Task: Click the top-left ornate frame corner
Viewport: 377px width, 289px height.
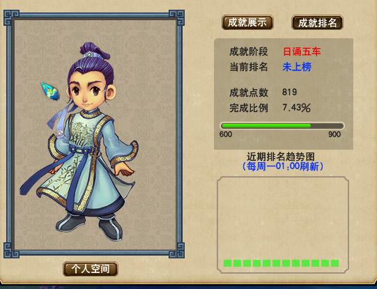Action: (11, 18)
